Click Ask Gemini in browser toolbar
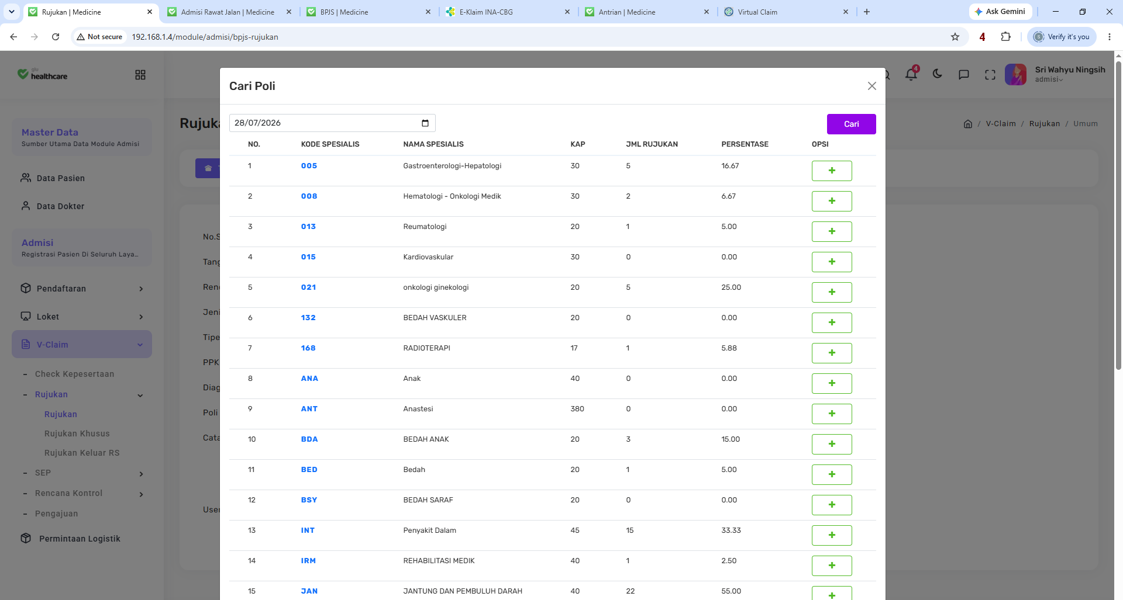 click(1000, 12)
